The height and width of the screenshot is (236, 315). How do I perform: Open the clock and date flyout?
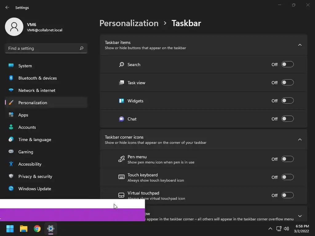point(302,229)
